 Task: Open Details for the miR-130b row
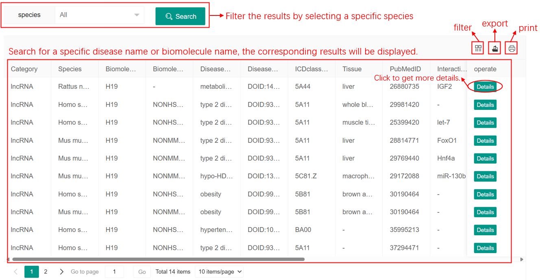click(x=485, y=176)
